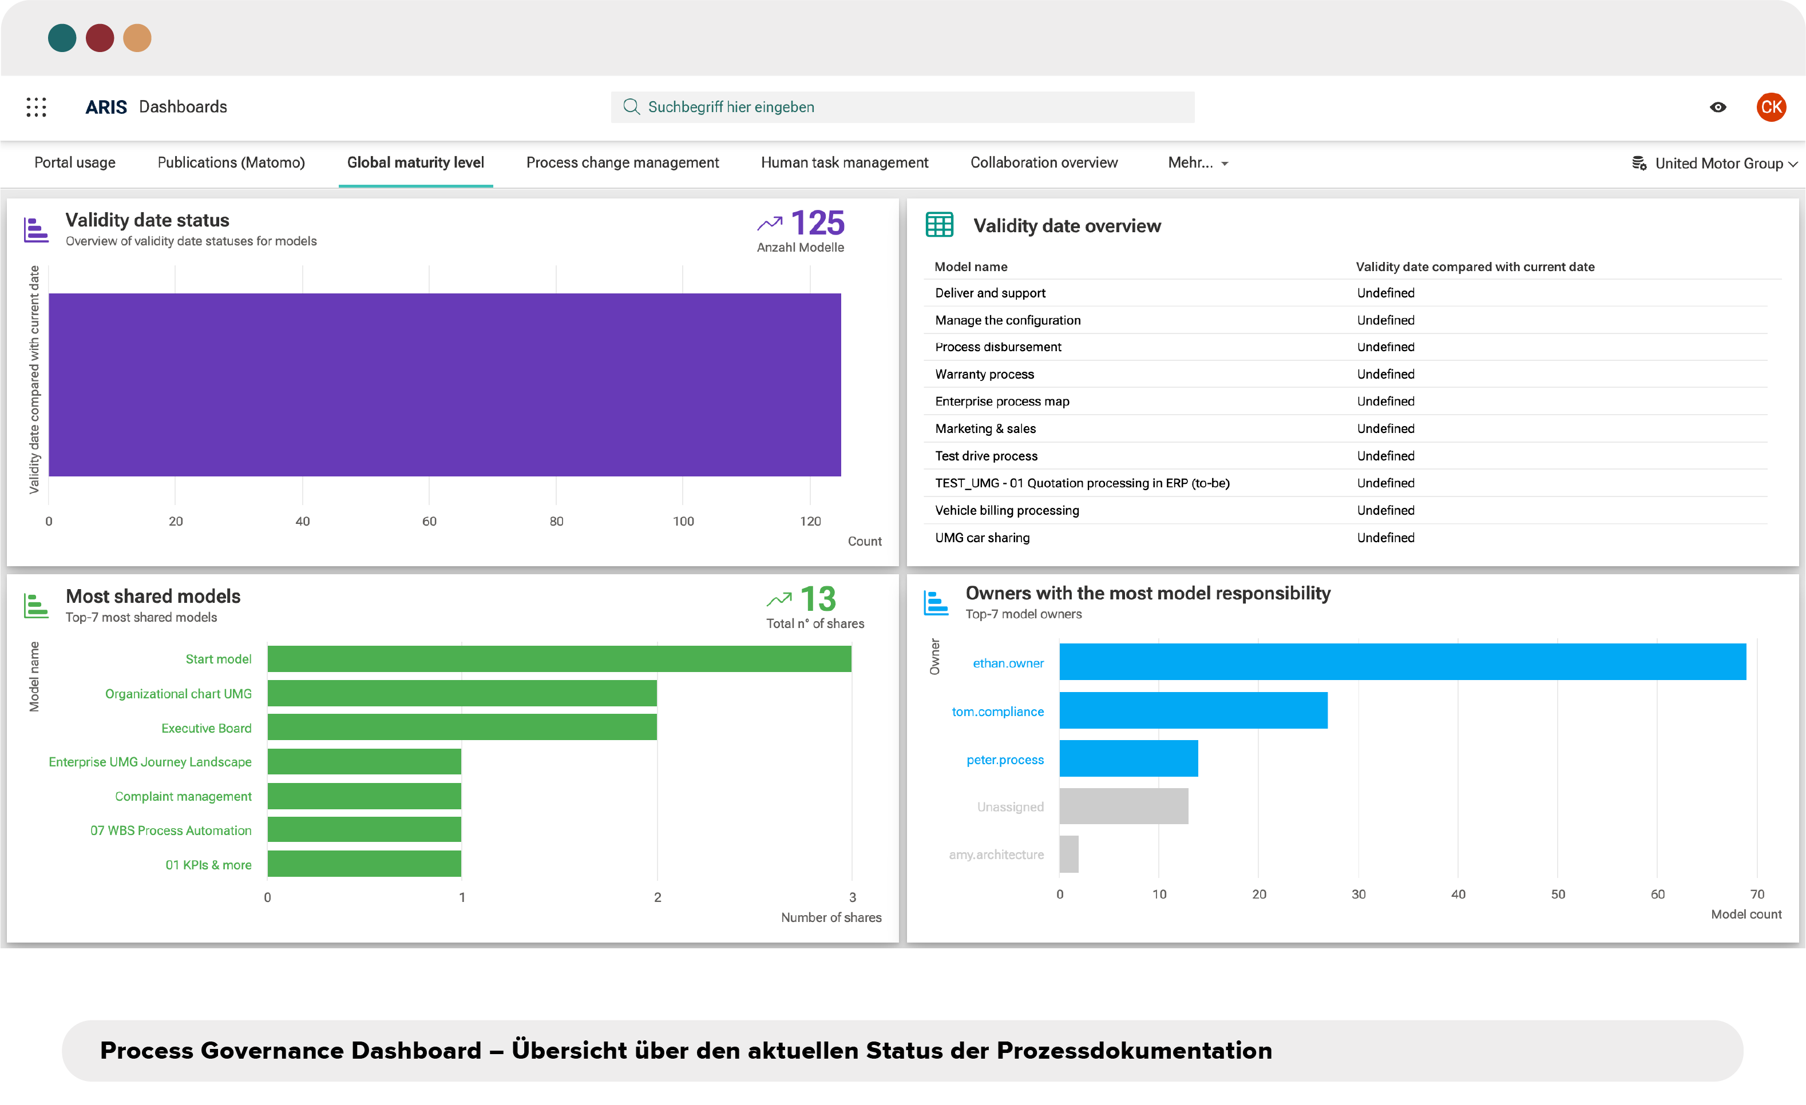Click the 07 WBS Process Automation label
Viewport: 1806px width, 1105px height.
point(171,831)
